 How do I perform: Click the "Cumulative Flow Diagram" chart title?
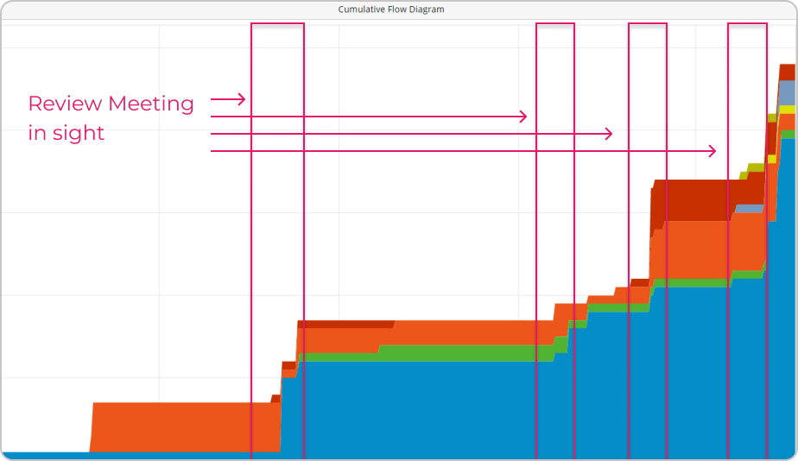click(391, 9)
